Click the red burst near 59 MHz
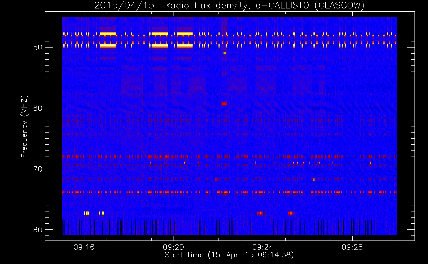The image size is (428, 264). [224, 104]
